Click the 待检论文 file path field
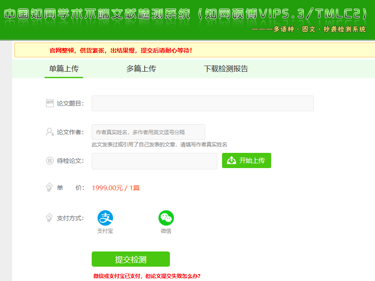Screen dimensions: 375x281 (x=154, y=161)
